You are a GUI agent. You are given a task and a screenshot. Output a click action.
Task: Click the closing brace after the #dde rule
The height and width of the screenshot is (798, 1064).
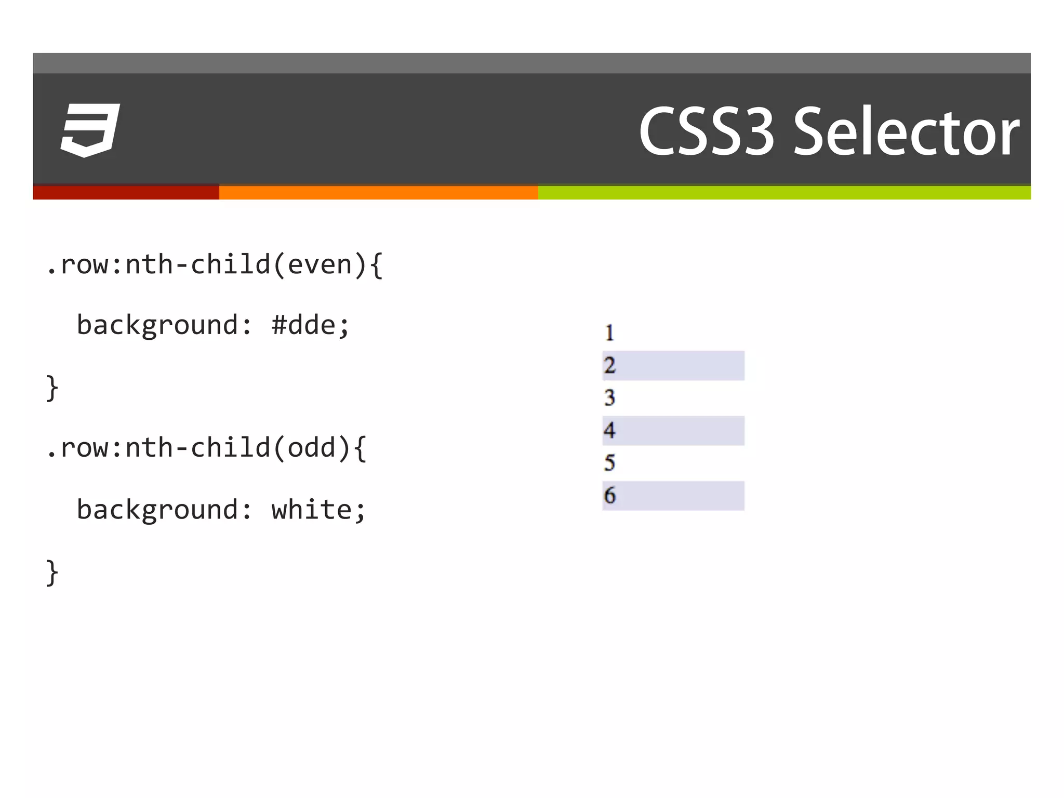pyautogui.click(x=52, y=388)
